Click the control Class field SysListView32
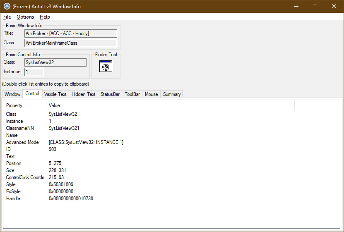The width and height of the screenshot is (344, 232). click(55, 62)
